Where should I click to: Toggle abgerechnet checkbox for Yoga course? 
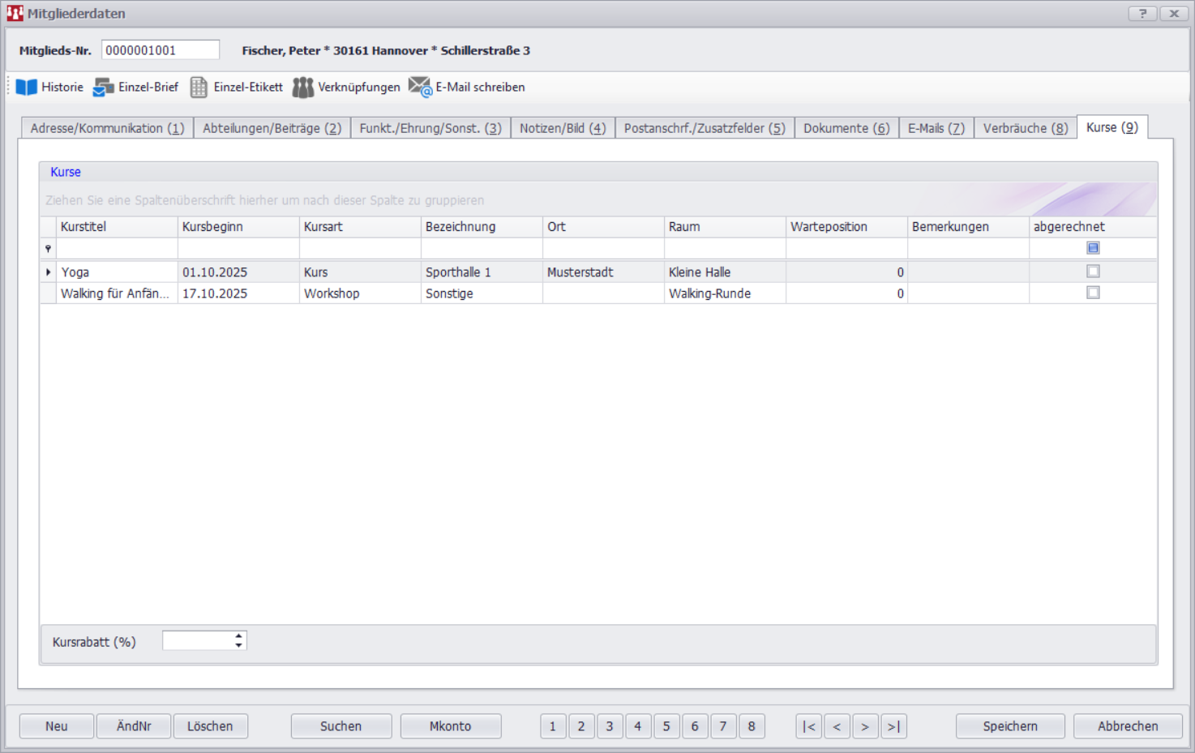tap(1093, 272)
